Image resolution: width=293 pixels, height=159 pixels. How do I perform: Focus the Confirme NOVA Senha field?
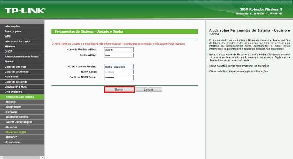[119, 77]
